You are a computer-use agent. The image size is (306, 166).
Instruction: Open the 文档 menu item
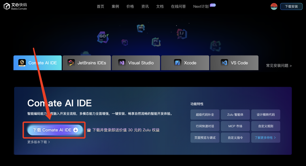click(160, 6)
